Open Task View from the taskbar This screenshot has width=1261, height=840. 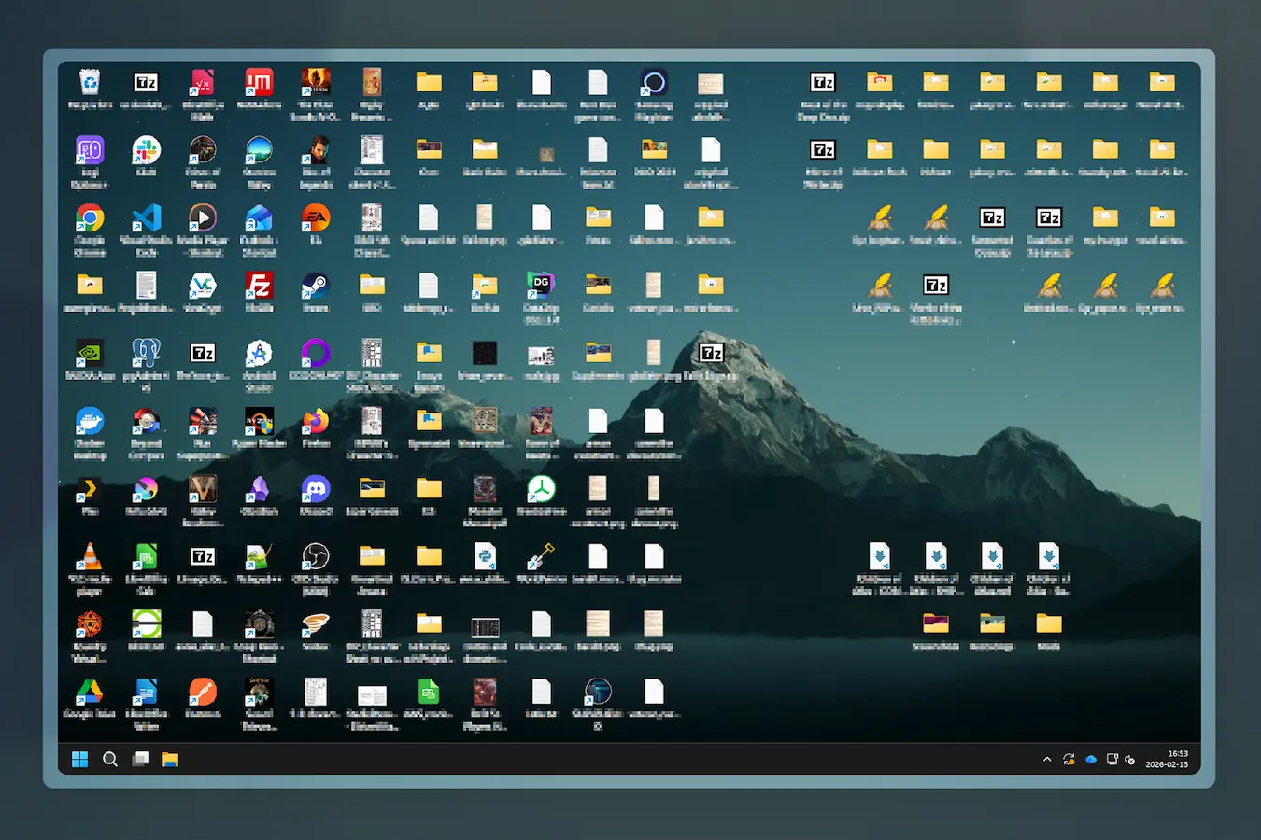tap(140, 759)
